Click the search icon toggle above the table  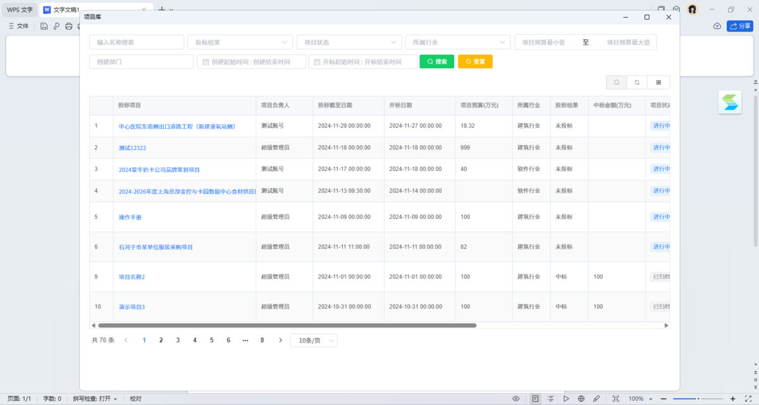tap(617, 82)
